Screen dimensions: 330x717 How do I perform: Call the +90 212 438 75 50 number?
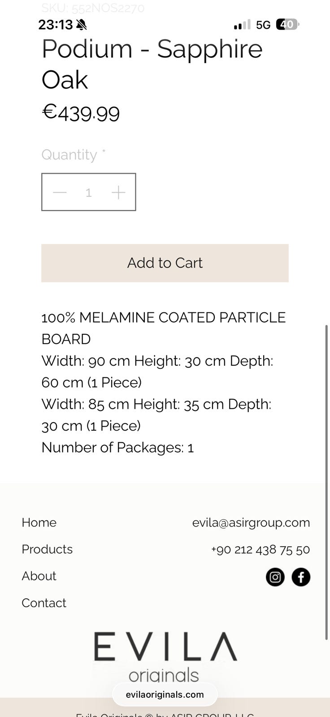click(261, 549)
